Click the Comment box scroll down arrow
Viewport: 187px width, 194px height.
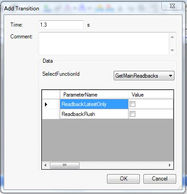[172, 50]
